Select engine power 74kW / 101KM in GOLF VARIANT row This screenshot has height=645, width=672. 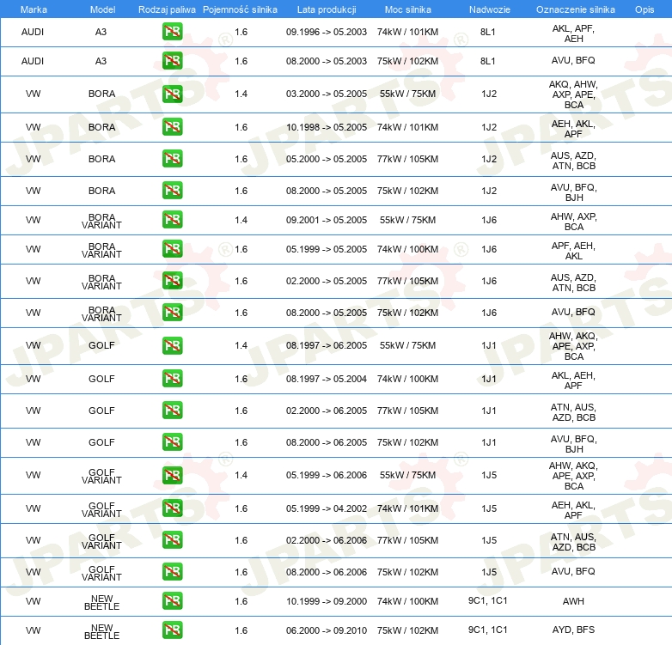(407, 508)
